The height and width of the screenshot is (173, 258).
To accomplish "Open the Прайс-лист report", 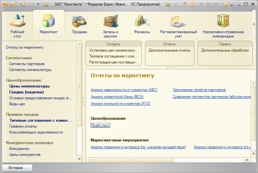I will click(100, 125).
